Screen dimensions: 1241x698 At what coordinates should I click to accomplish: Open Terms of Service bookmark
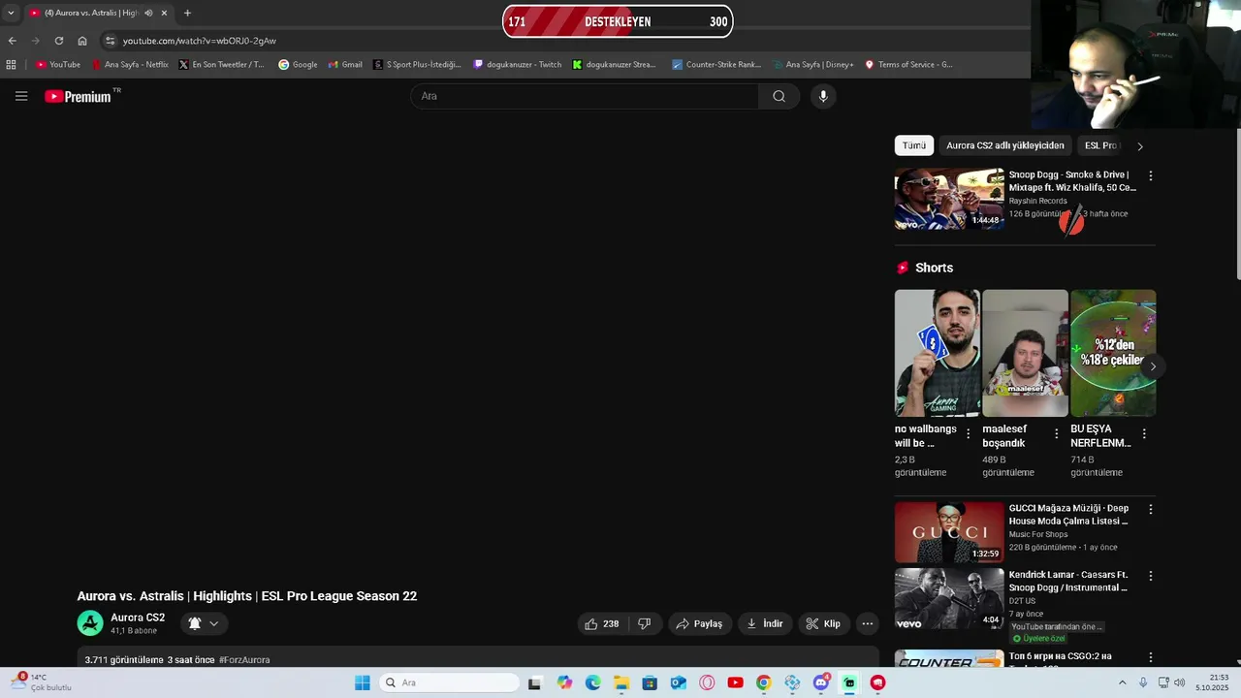click(x=909, y=65)
